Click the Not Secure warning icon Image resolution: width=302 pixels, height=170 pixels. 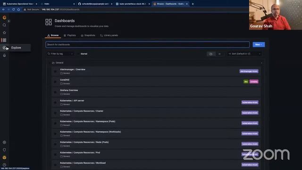coord(25,9)
